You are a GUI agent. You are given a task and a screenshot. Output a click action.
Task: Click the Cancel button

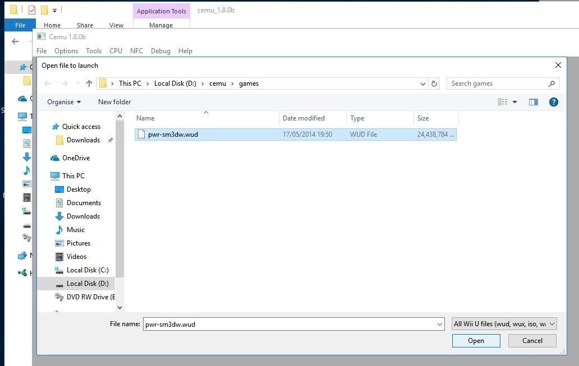532,341
